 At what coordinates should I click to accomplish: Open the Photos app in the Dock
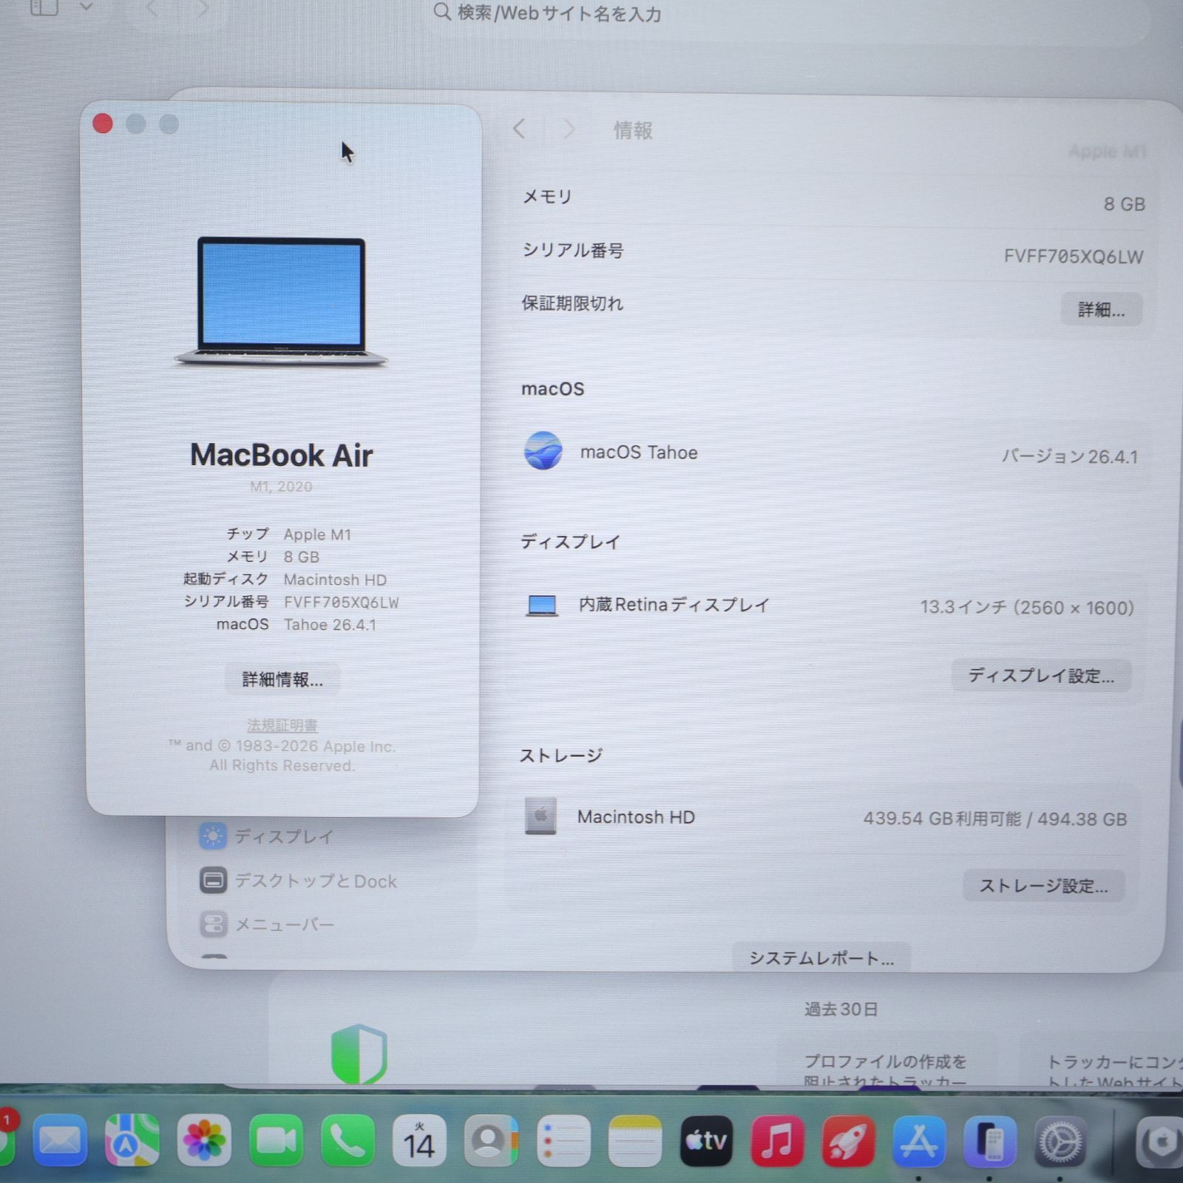tap(203, 1141)
